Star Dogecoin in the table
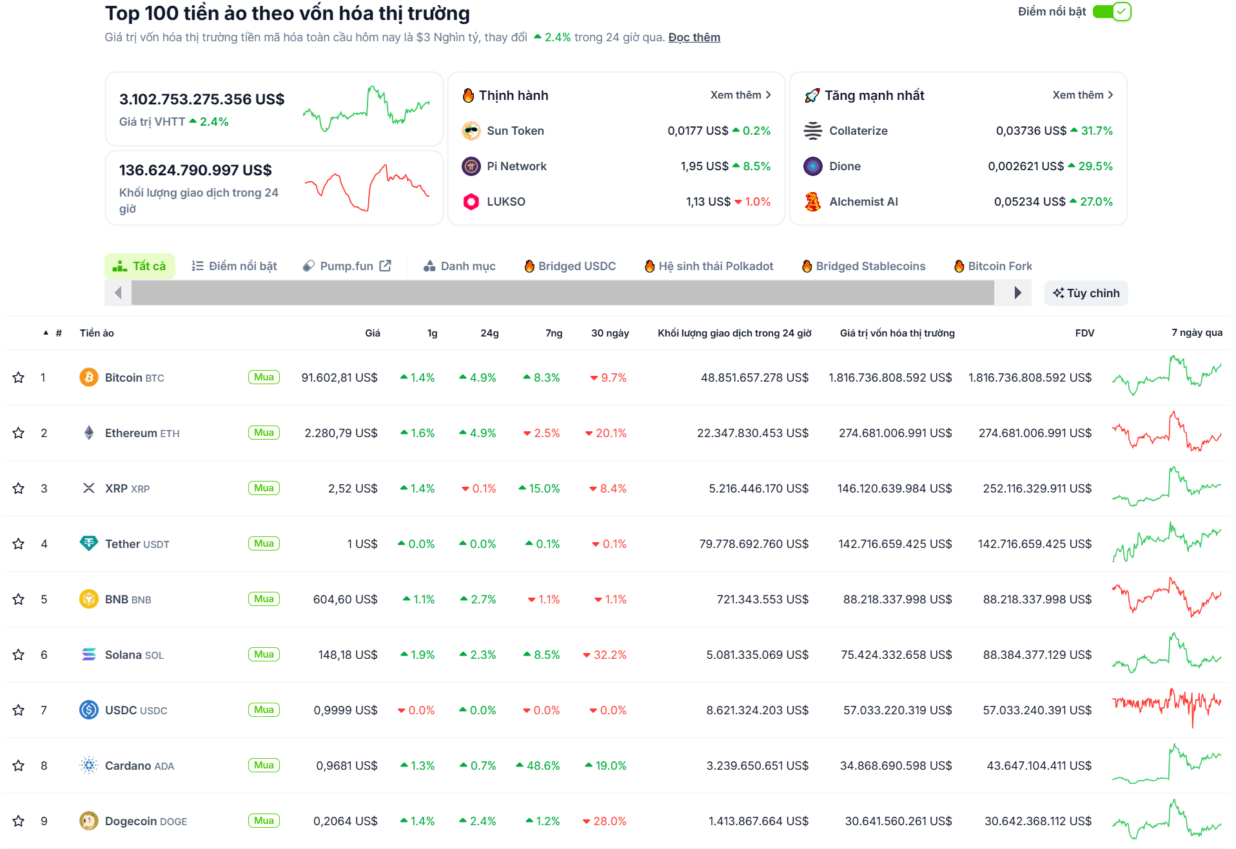Image resolution: width=1236 pixels, height=849 pixels. point(19,821)
